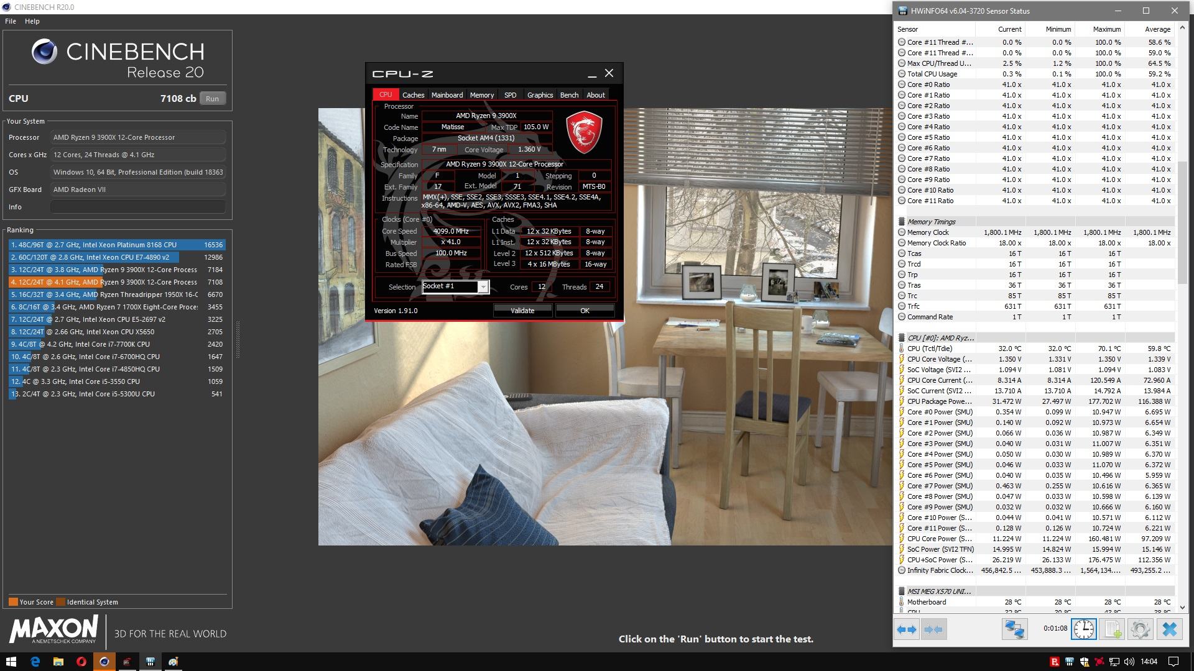
Task: Click the HWiNFO logging sheet-with-plus icon
Action: pos(1112,629)
